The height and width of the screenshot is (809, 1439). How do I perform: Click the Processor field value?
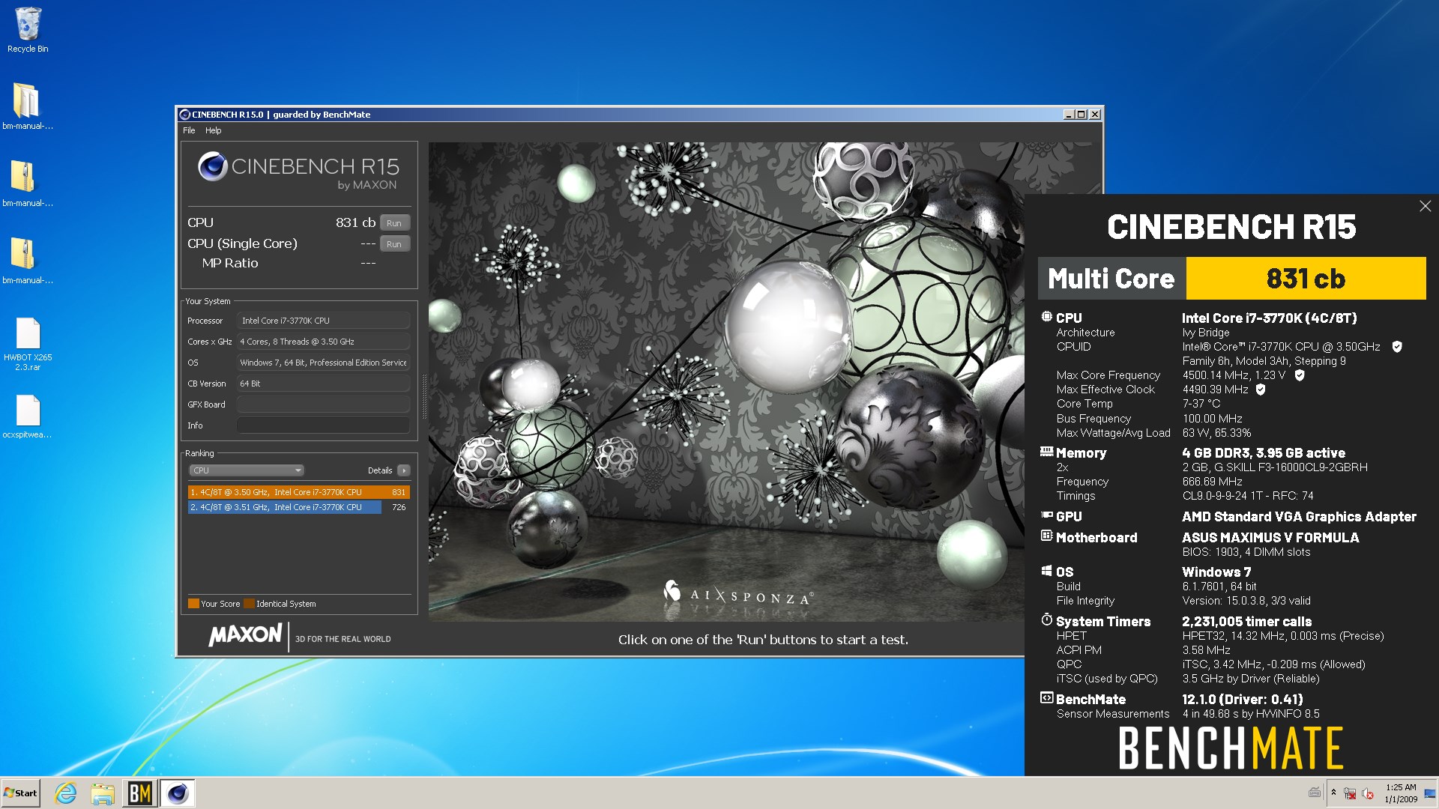pos(323,321)
